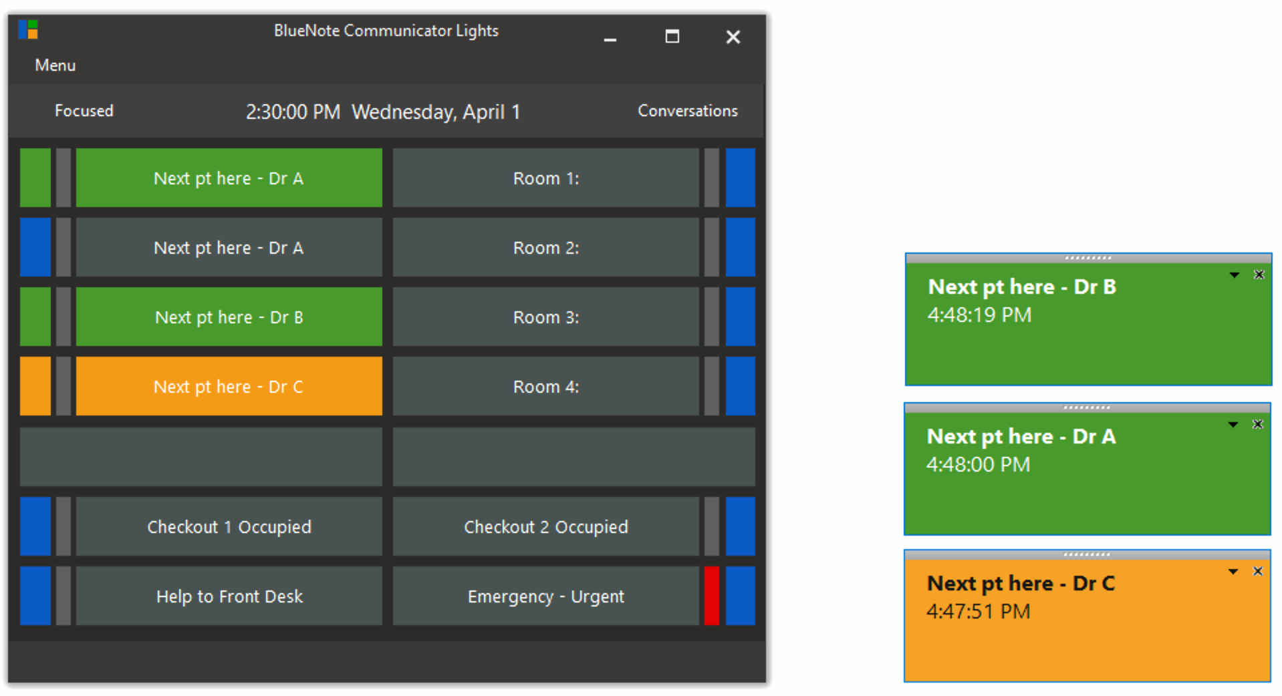Select the Focused view
The image size is (1282, 696).
84,111
